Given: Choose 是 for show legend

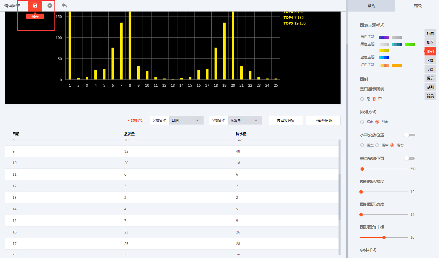Looking at the screenshot, I should [362, 99].
